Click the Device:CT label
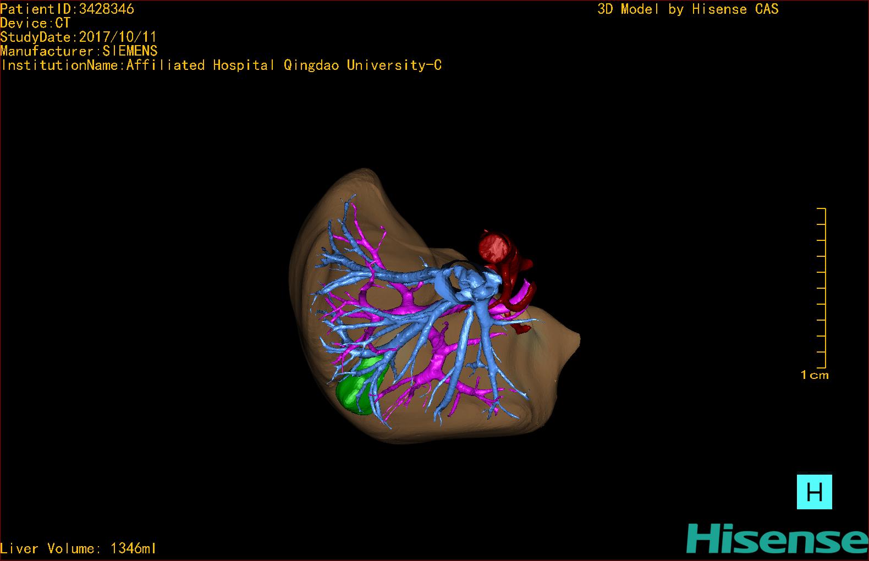Screen dimensions: 869x561 coord(35,23)
